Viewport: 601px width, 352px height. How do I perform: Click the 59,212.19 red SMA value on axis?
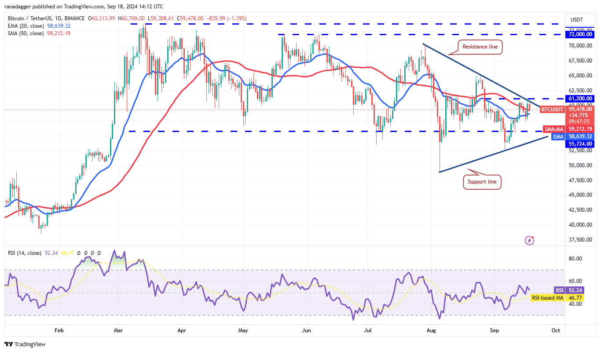click(x=579, y=129)
